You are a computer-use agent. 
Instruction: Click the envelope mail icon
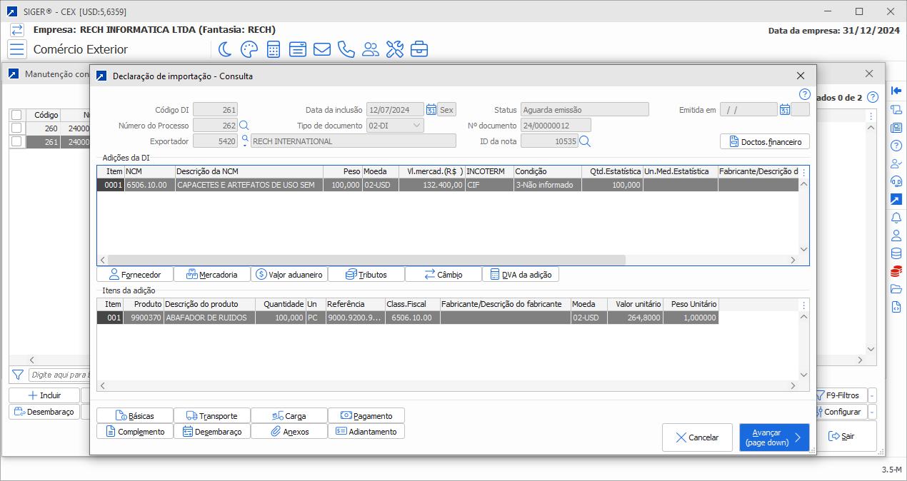coord(322,49)
